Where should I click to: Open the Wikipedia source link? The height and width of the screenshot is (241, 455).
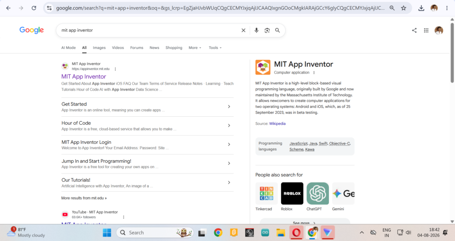click(277, 123)
